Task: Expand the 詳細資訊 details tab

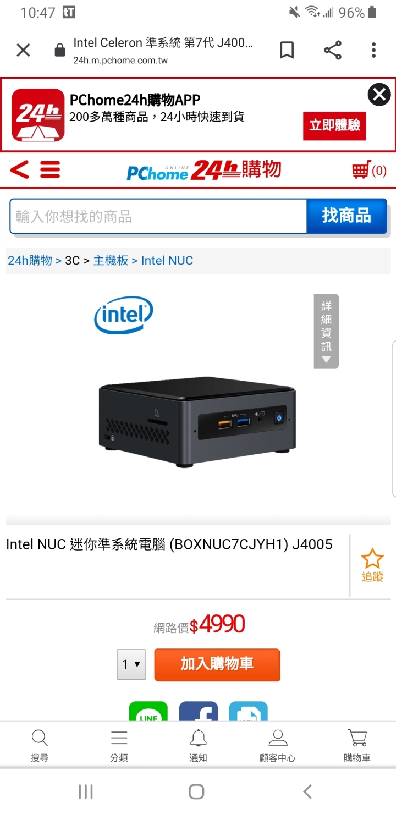Action: [326, 331]
